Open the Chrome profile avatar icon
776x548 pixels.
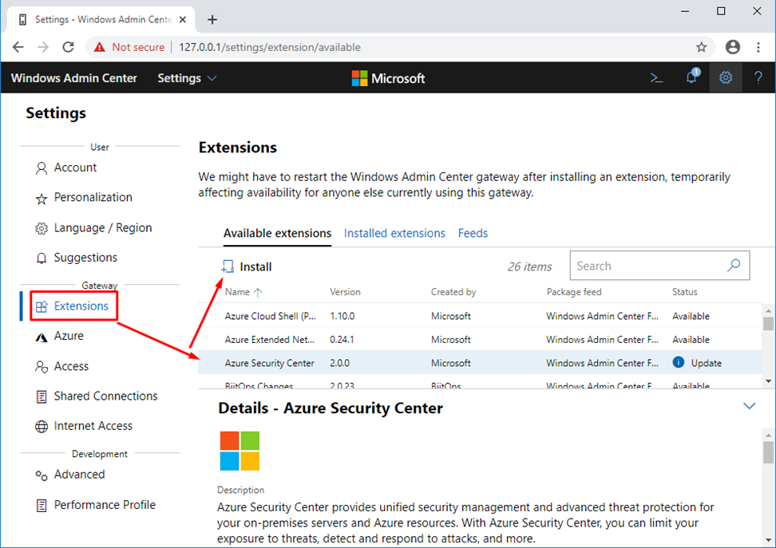(x=732, y=47)
